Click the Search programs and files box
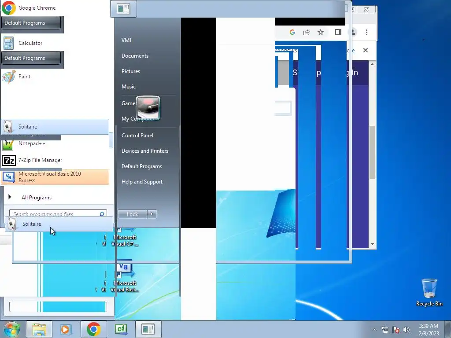The image size is (451, 338). (x=55, y=214)
